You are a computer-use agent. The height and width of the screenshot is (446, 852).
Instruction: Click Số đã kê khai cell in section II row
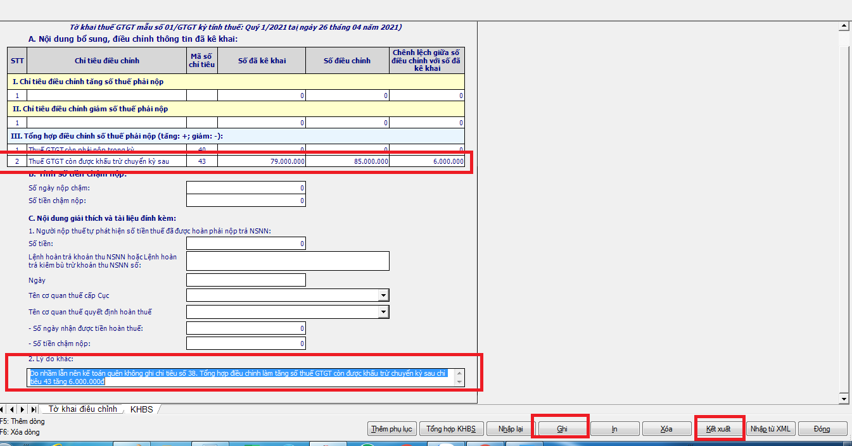[262, 123]
